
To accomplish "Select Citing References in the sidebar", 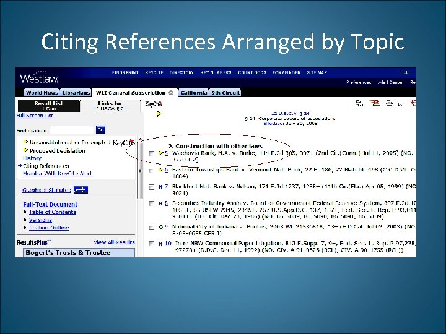I will (46, 166).
